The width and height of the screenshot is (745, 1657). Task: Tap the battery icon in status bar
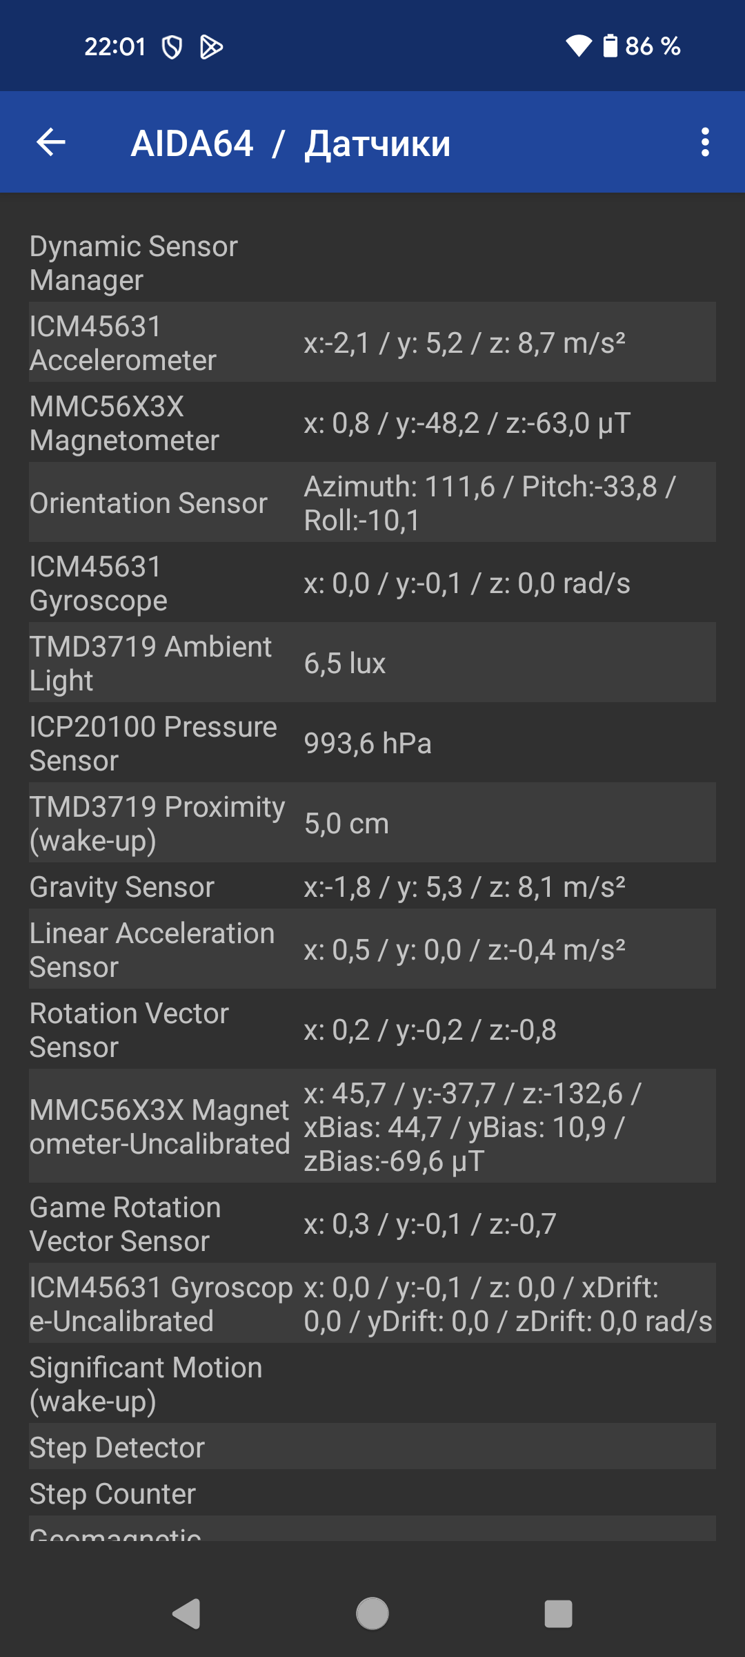(610, 46)
